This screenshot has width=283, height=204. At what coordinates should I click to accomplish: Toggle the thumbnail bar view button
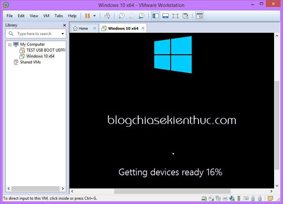click(x=165, y=16)
